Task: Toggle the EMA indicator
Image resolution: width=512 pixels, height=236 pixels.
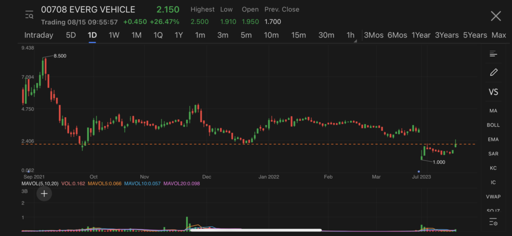Action: (x=493, y=140)
